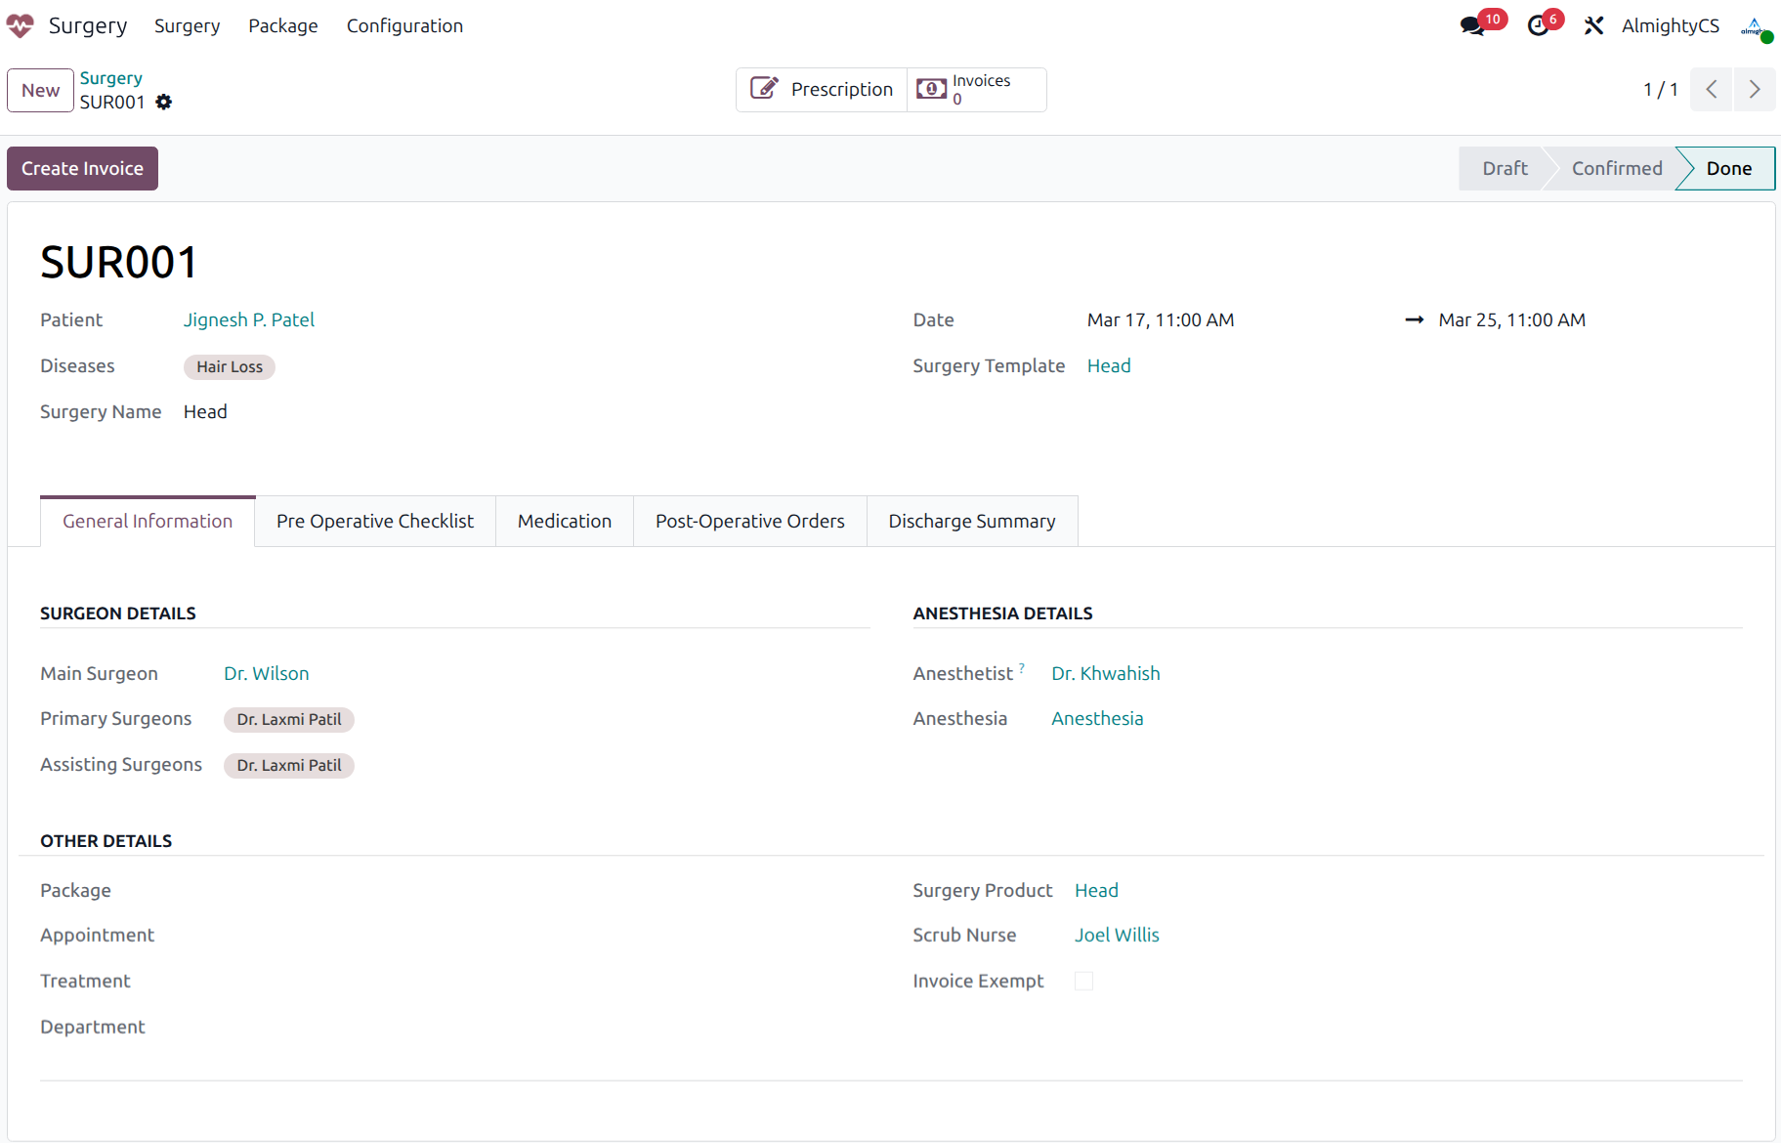Select the Draft status stage
1781x1143 pixels.
[1505, 168]
